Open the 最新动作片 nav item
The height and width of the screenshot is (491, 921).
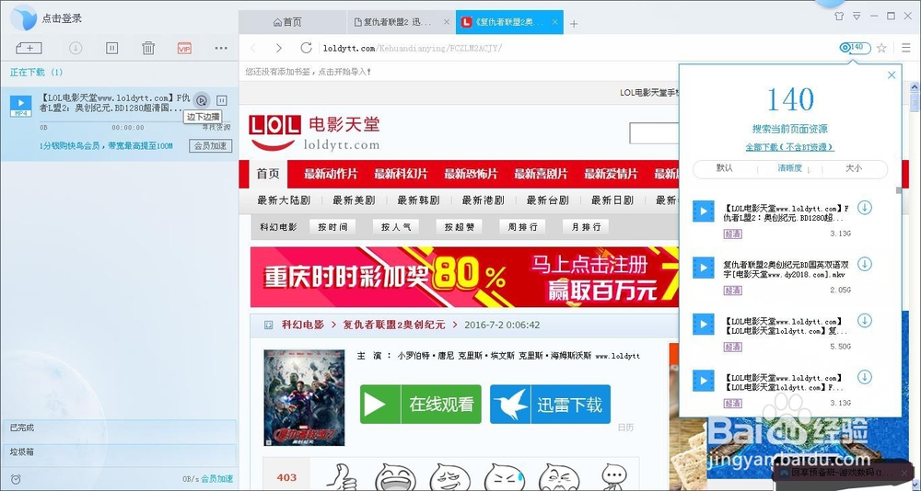click(331, 174)
